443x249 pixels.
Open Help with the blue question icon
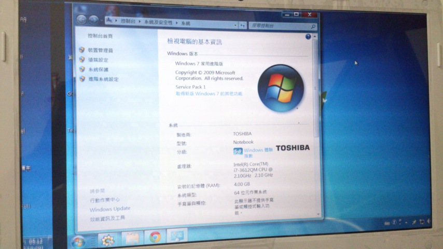[x=308, y=36]
